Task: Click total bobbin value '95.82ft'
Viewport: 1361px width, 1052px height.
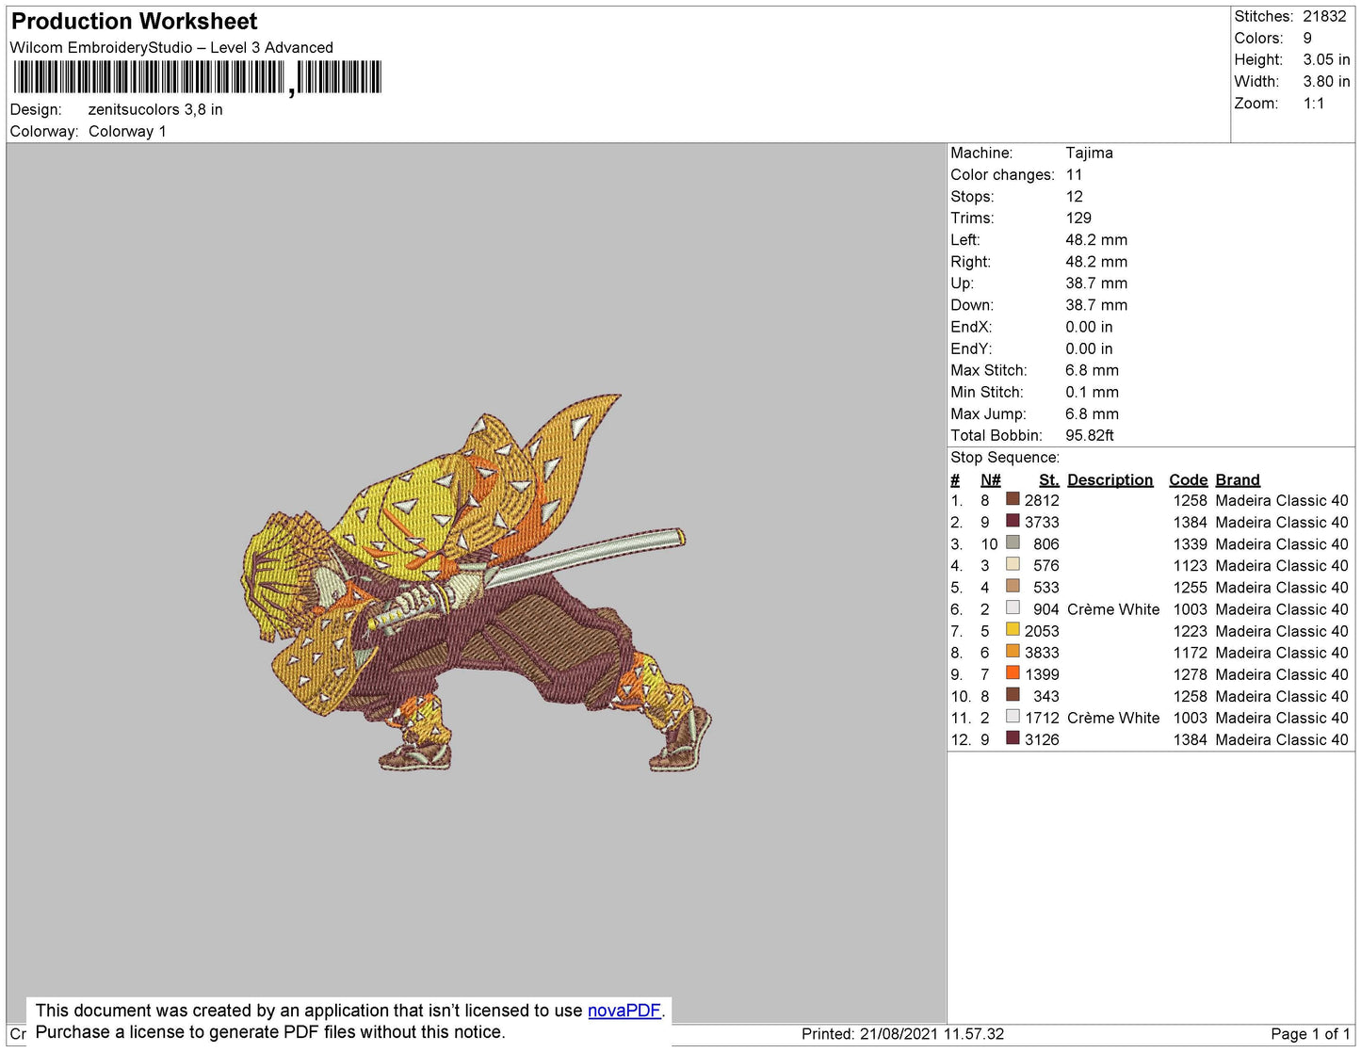Action: (x=1090, y=435)
